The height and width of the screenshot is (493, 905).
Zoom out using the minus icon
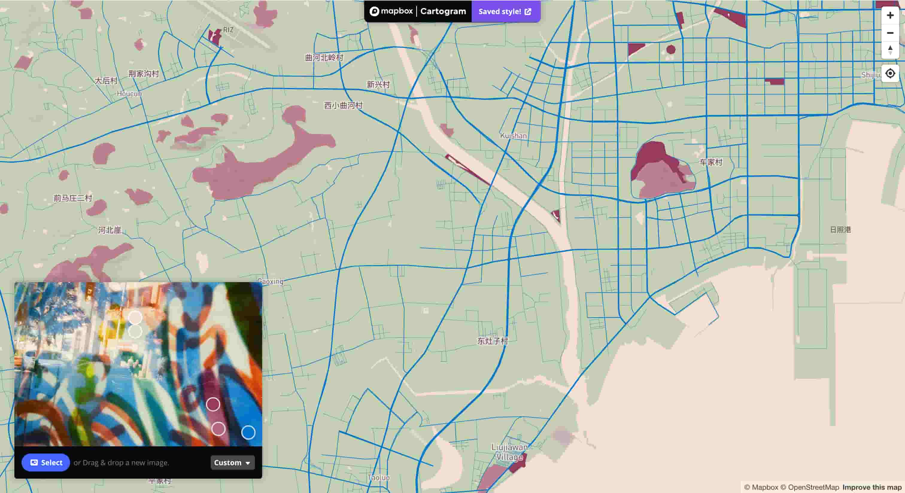pyautogui.click(x=890, y=33)
